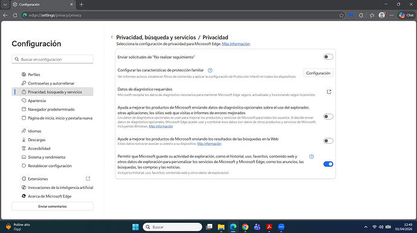
Task: Click the browser back arrow
Action: tap(5, 16)
